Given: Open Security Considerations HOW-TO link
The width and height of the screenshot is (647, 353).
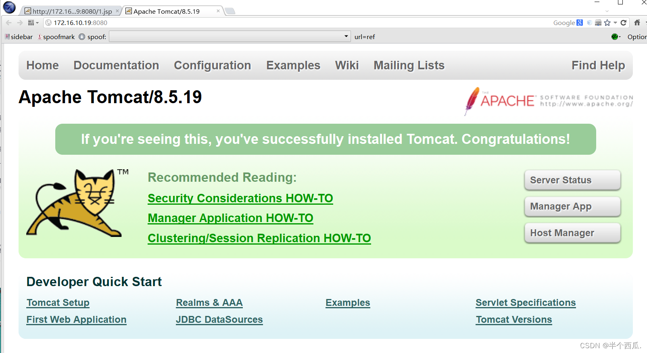Looking at the screenshot, I should (240, 198).
